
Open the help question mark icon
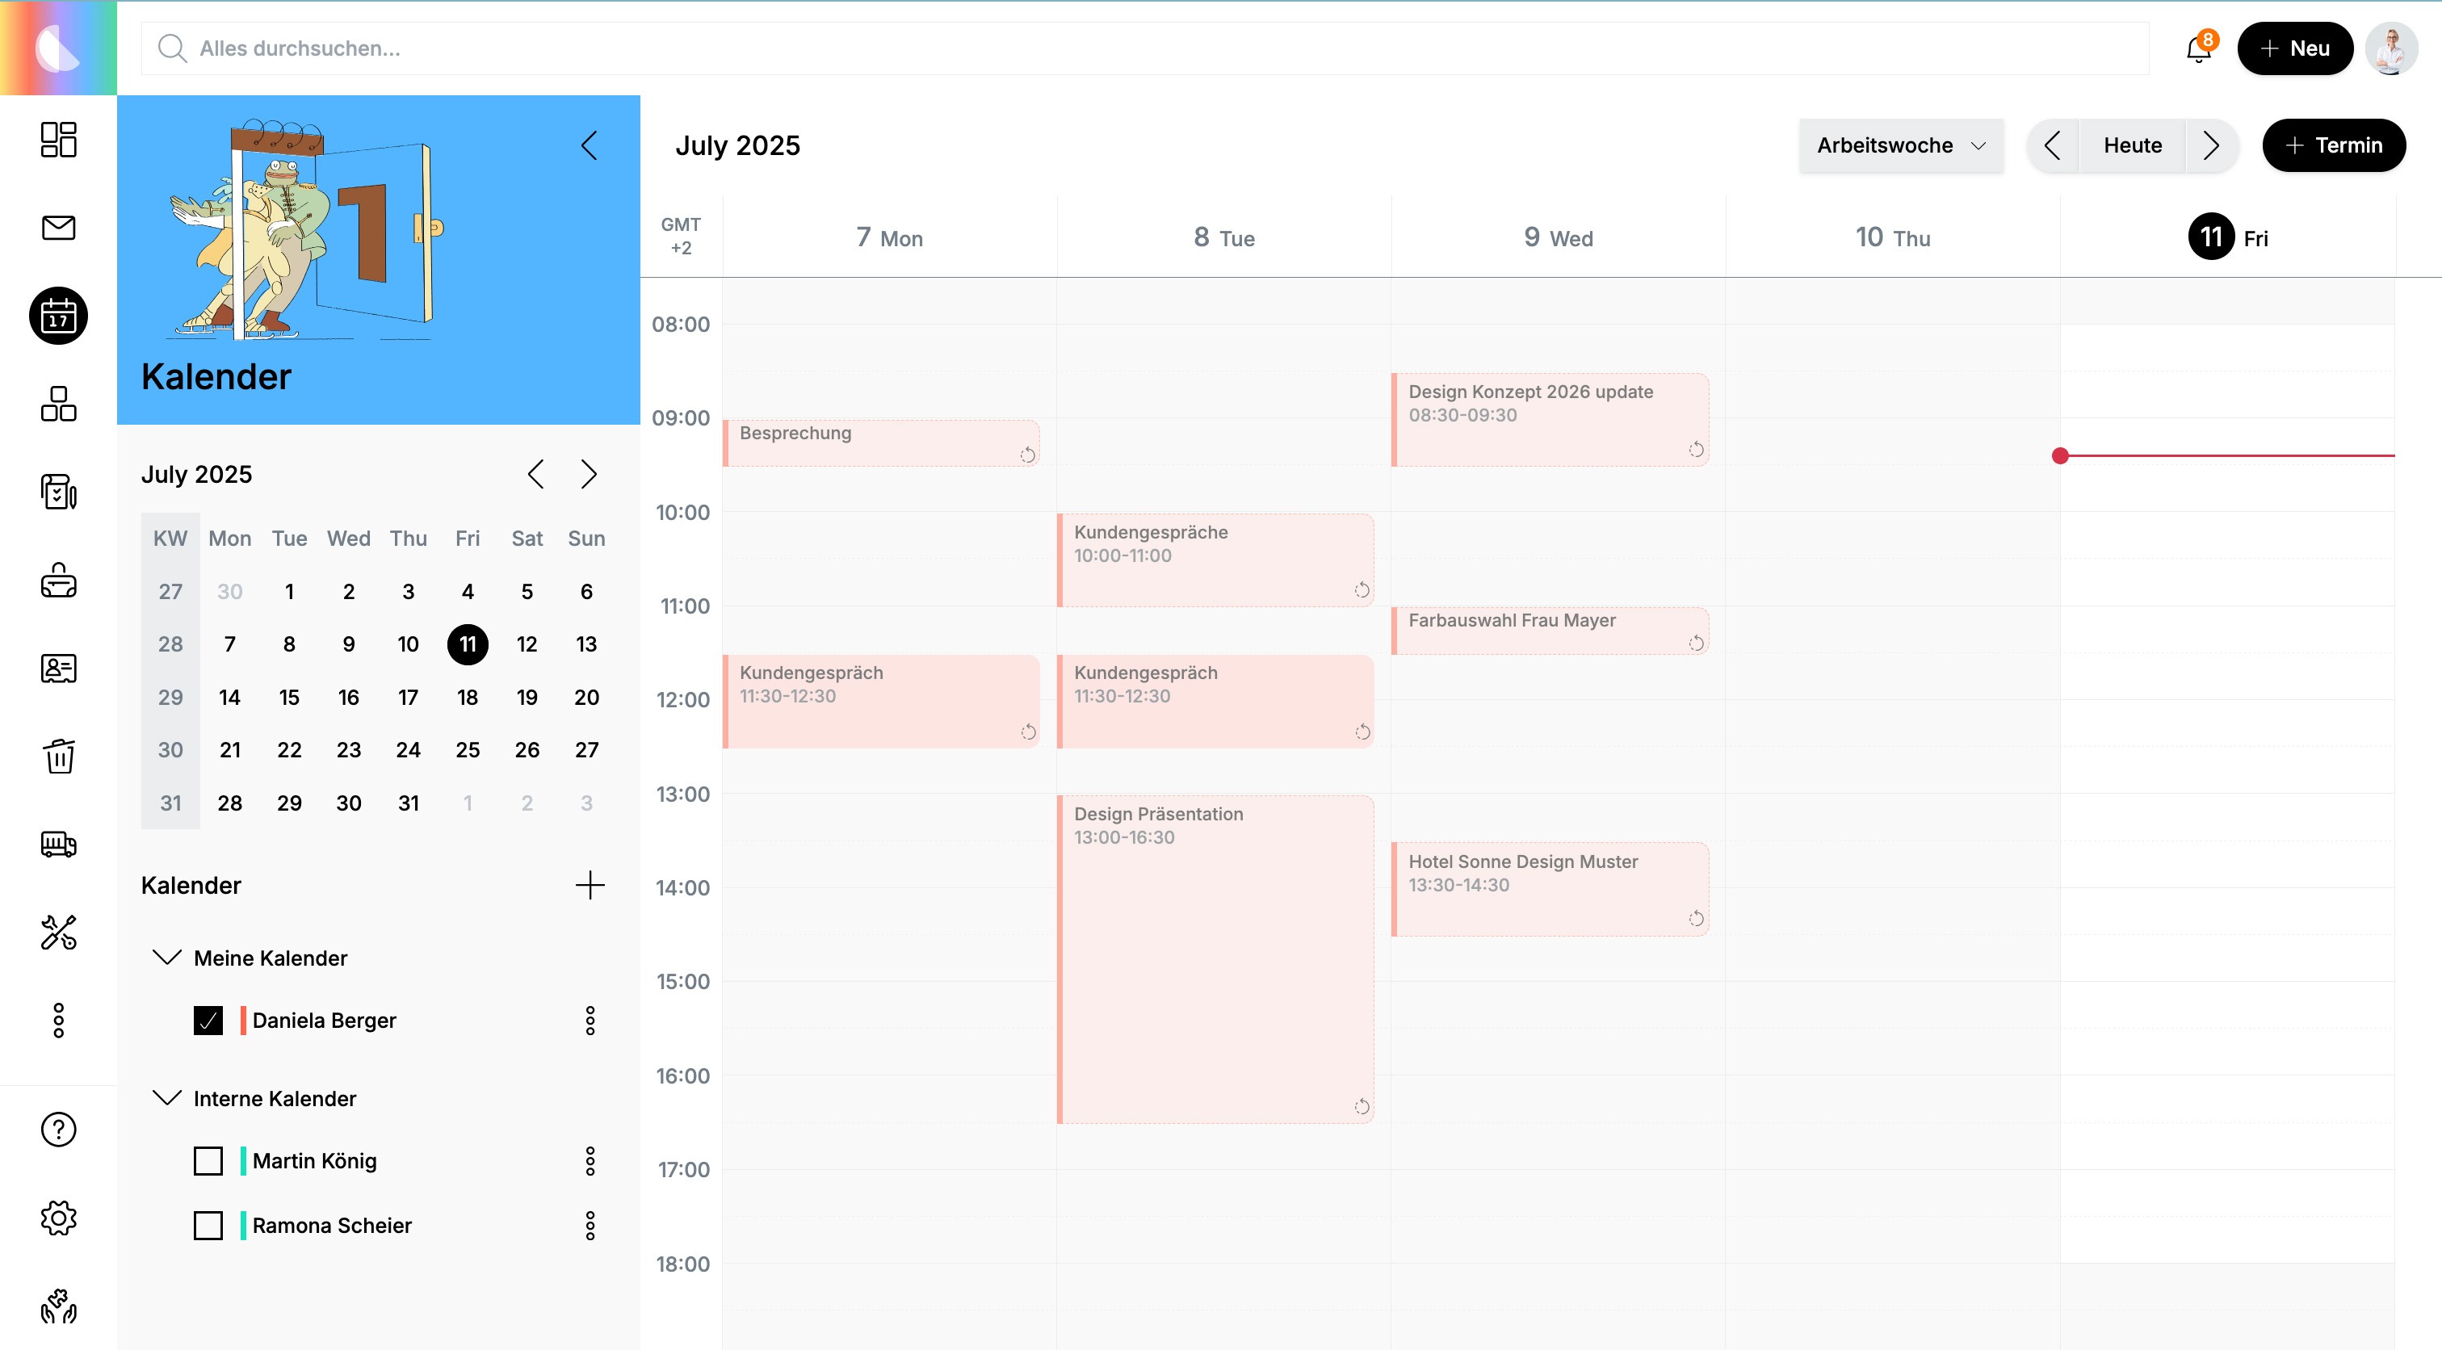pyautogui.click(x=59, y=1129)
